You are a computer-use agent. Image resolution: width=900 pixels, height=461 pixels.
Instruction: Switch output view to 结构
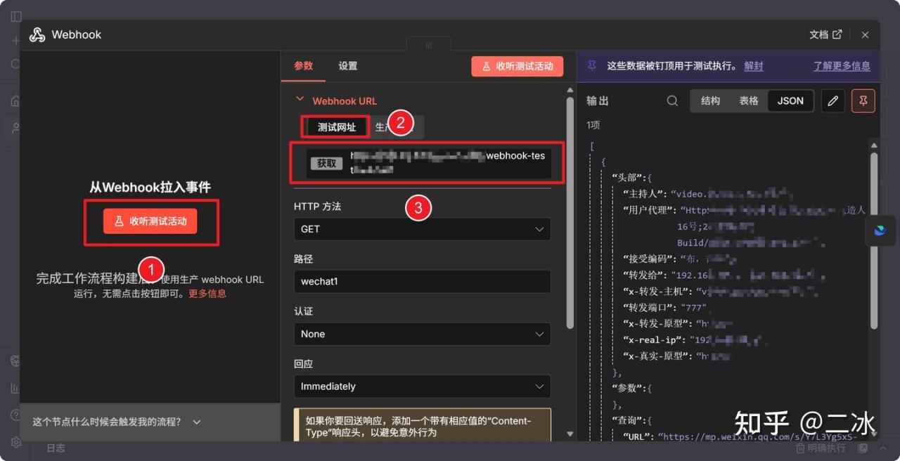(x=710, y=101)
